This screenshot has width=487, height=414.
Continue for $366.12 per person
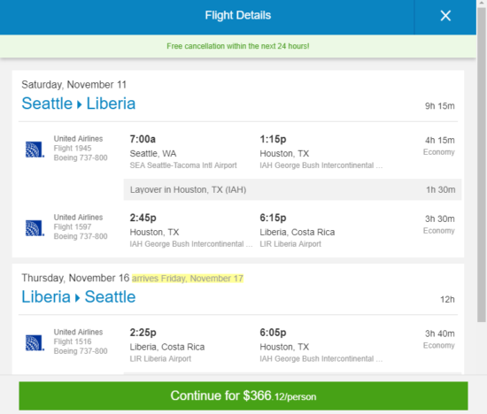243,395
